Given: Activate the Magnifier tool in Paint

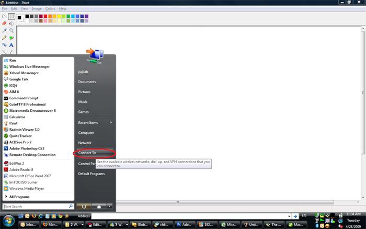Looking at the screenshot, I should pos(11,30).
